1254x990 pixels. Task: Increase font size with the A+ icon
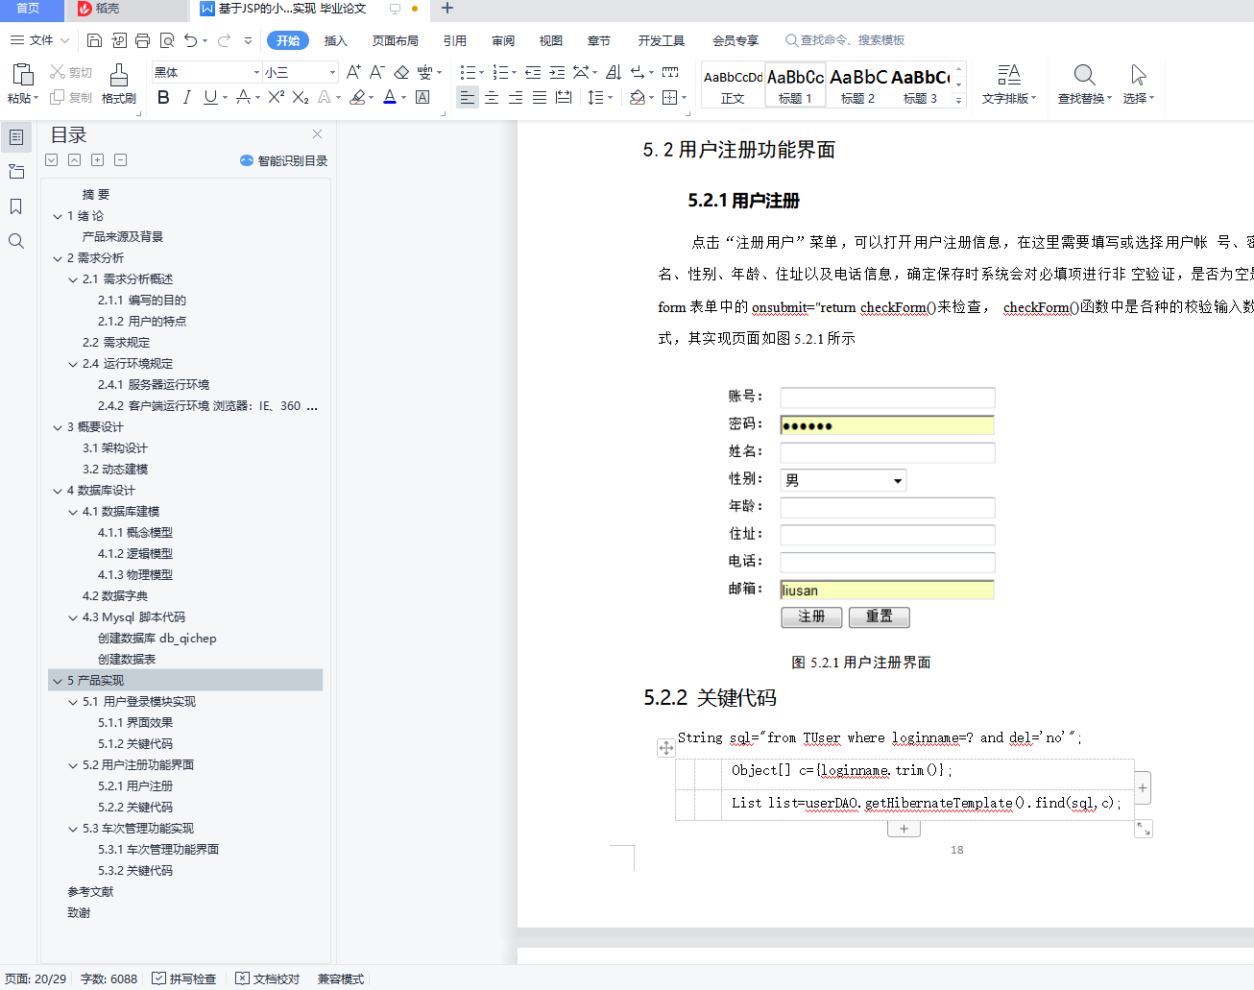click(x=353, y=72)
